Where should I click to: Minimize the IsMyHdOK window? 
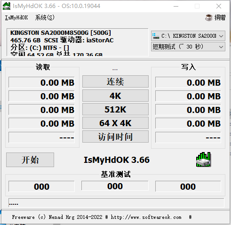176,6
